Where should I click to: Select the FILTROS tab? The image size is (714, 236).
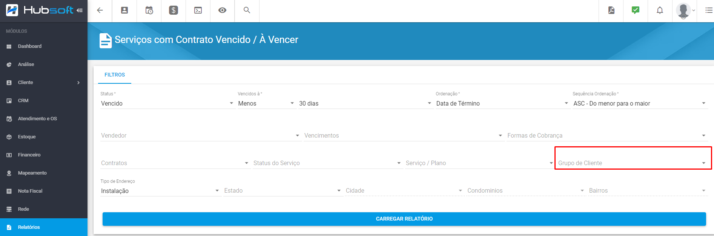point(115,75)
